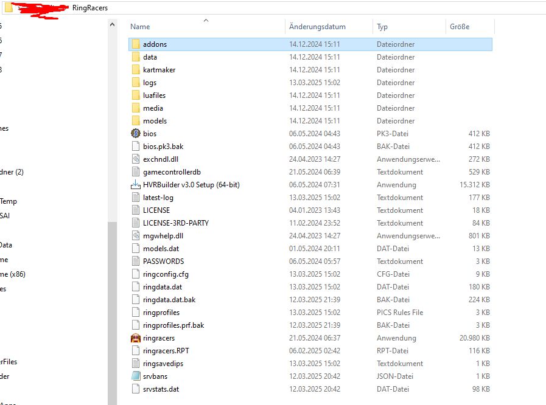Select the addons folder icon

[136, 44]
